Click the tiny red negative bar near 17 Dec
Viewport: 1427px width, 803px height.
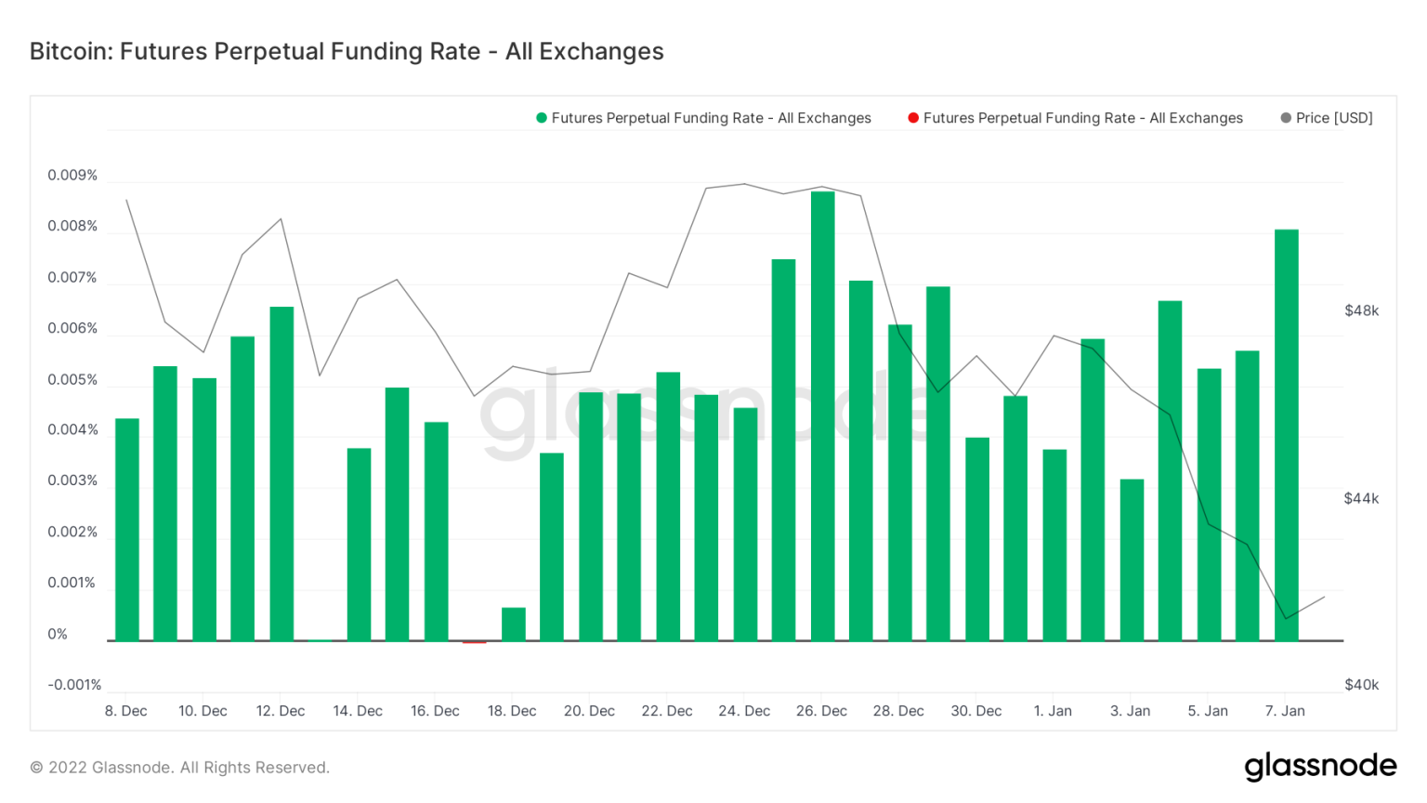click(x=475, y=642)
